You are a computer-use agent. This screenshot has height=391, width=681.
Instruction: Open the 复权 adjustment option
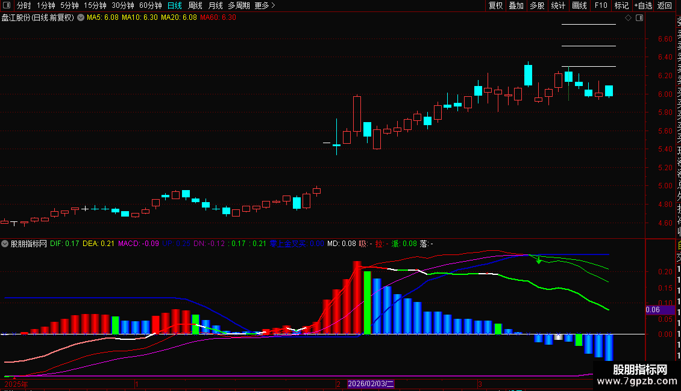coord(495,5)
